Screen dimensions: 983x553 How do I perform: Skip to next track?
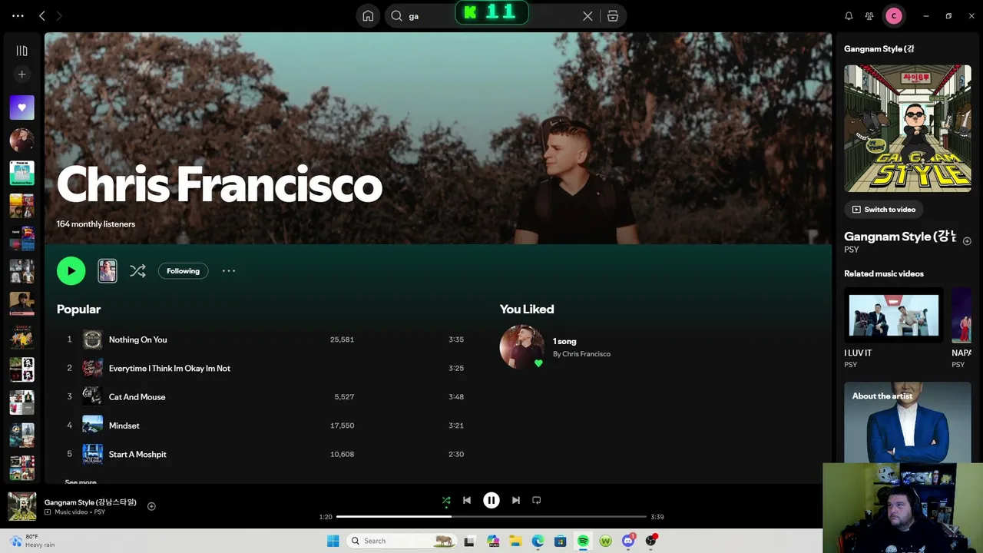[516, 501]
